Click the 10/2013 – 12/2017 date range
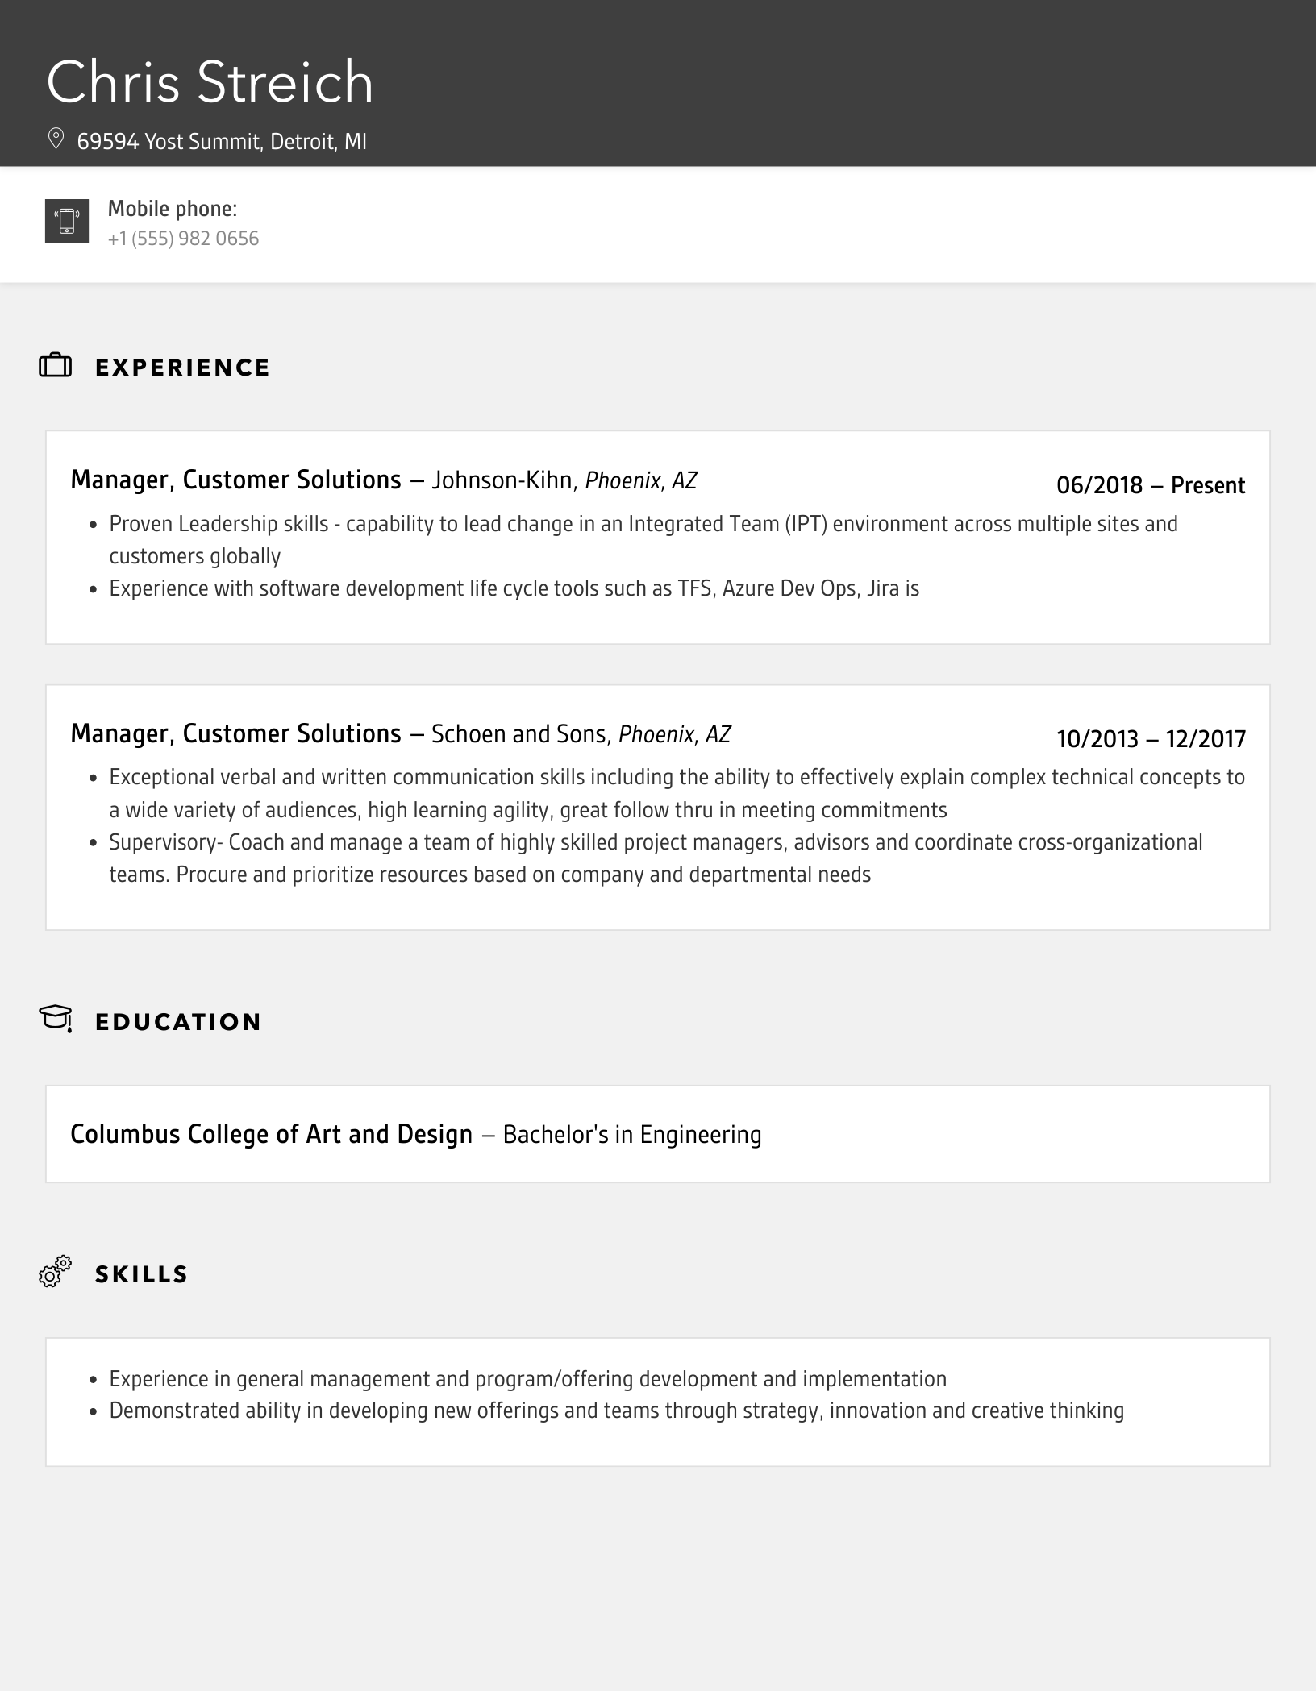 (x=1151, y=739)
